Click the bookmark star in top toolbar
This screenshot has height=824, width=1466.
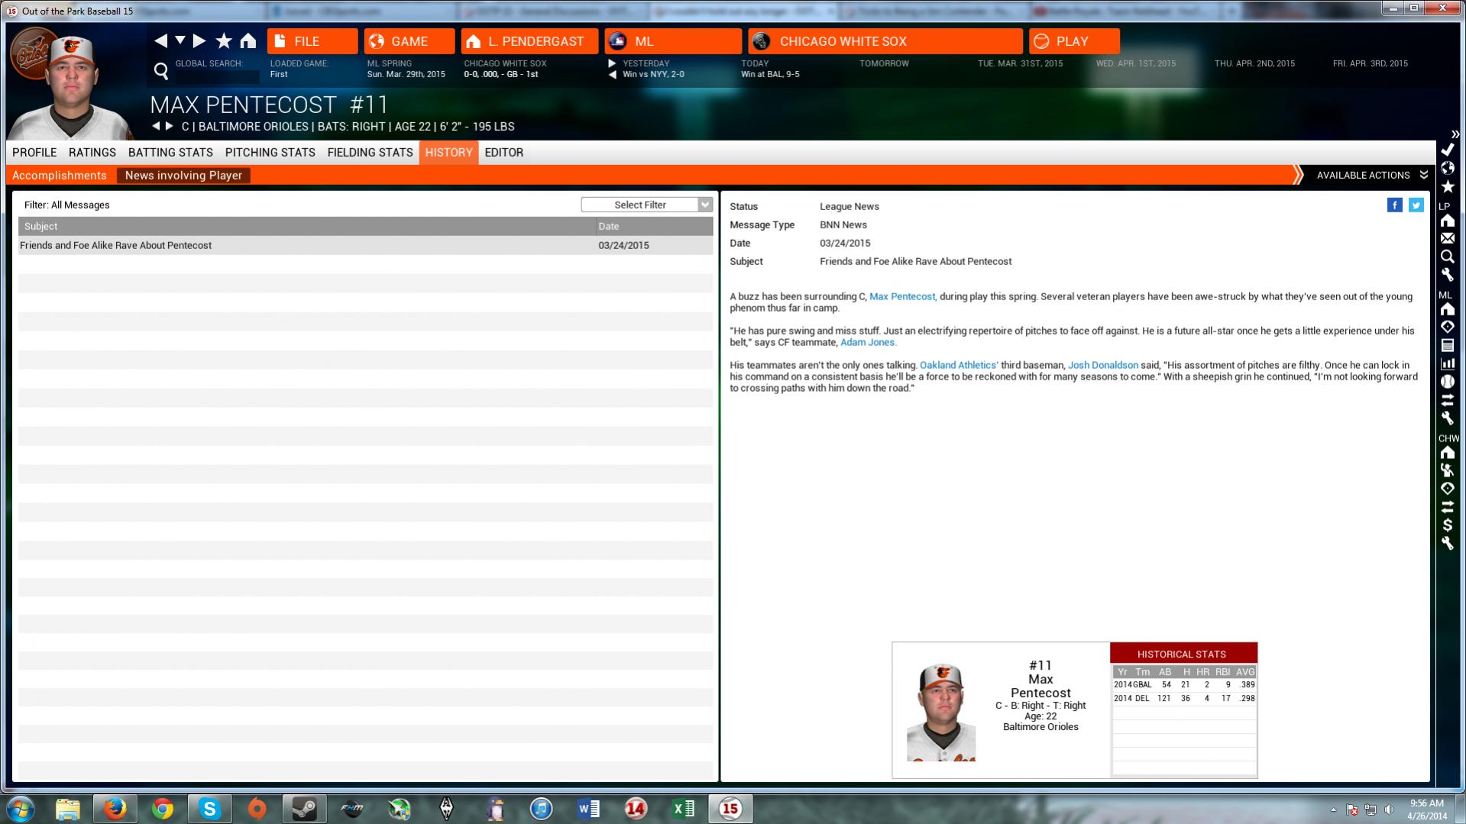tap(224, 41)
